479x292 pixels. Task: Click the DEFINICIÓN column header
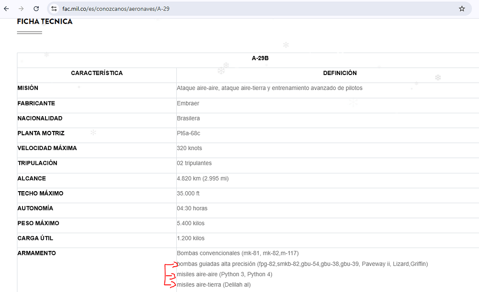coord(340,73)
